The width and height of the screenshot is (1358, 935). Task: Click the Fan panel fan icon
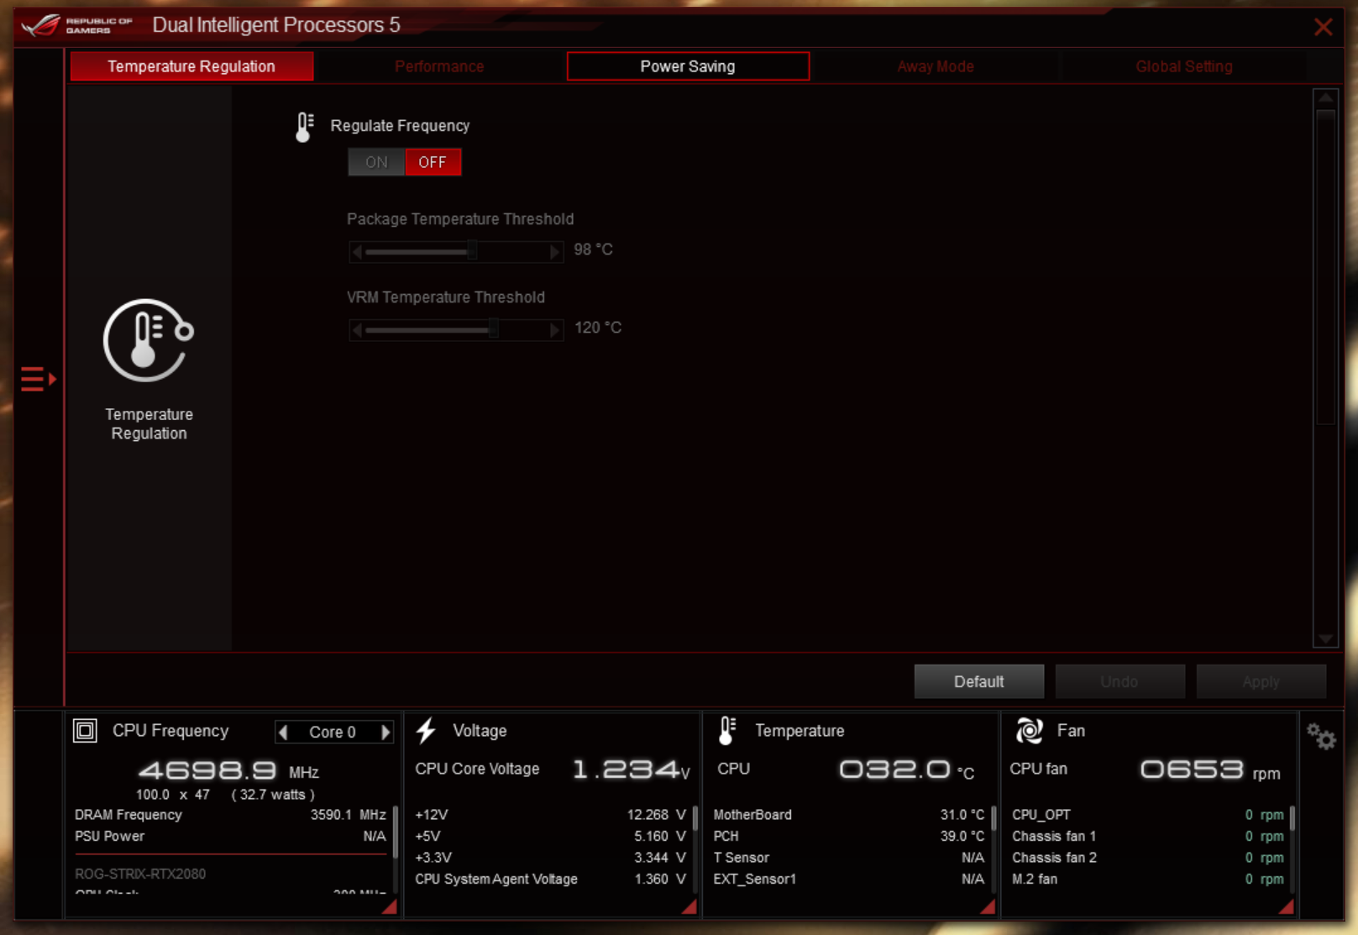pyautogui.click(x=1029, y=730)
